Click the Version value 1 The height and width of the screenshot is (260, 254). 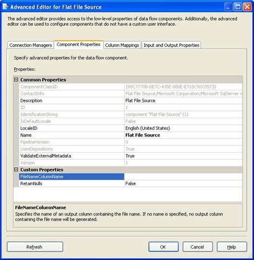(x=127, y=163)
